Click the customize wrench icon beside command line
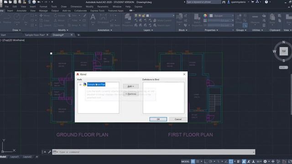The height and width of the screenshot is (164, 292). coord(50,152)
